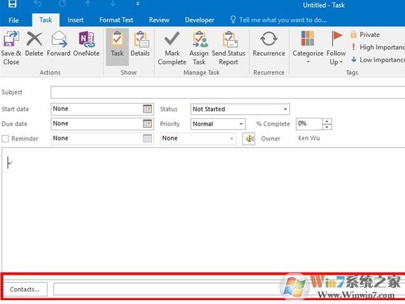
Task: Switch to the Insert tab
Action: 76,20
